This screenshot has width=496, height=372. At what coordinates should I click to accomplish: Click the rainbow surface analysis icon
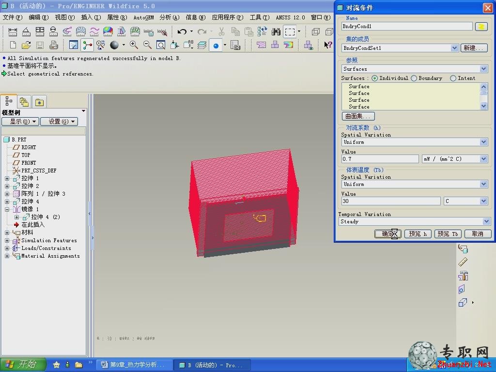tap(108, 31)
